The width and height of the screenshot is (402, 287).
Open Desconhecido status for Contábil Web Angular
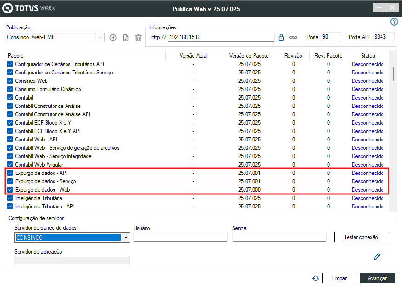coord(368,165)
